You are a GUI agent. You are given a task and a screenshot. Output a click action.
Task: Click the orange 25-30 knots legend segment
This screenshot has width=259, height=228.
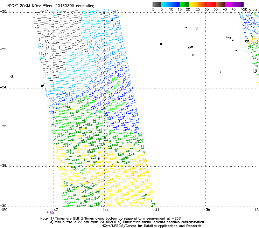point(202,4)
